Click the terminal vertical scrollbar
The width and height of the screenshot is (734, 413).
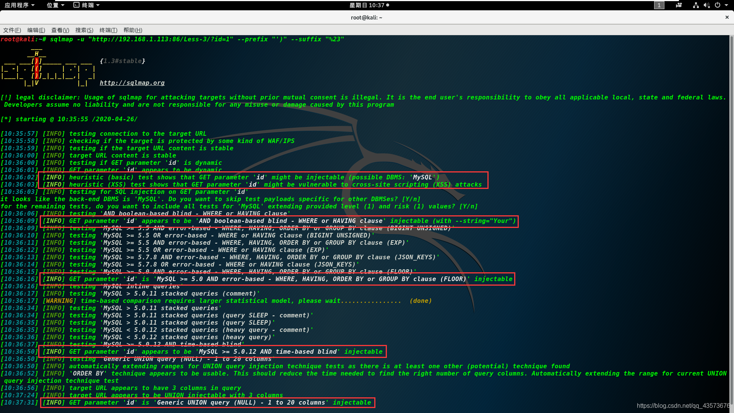coord(731,222)
